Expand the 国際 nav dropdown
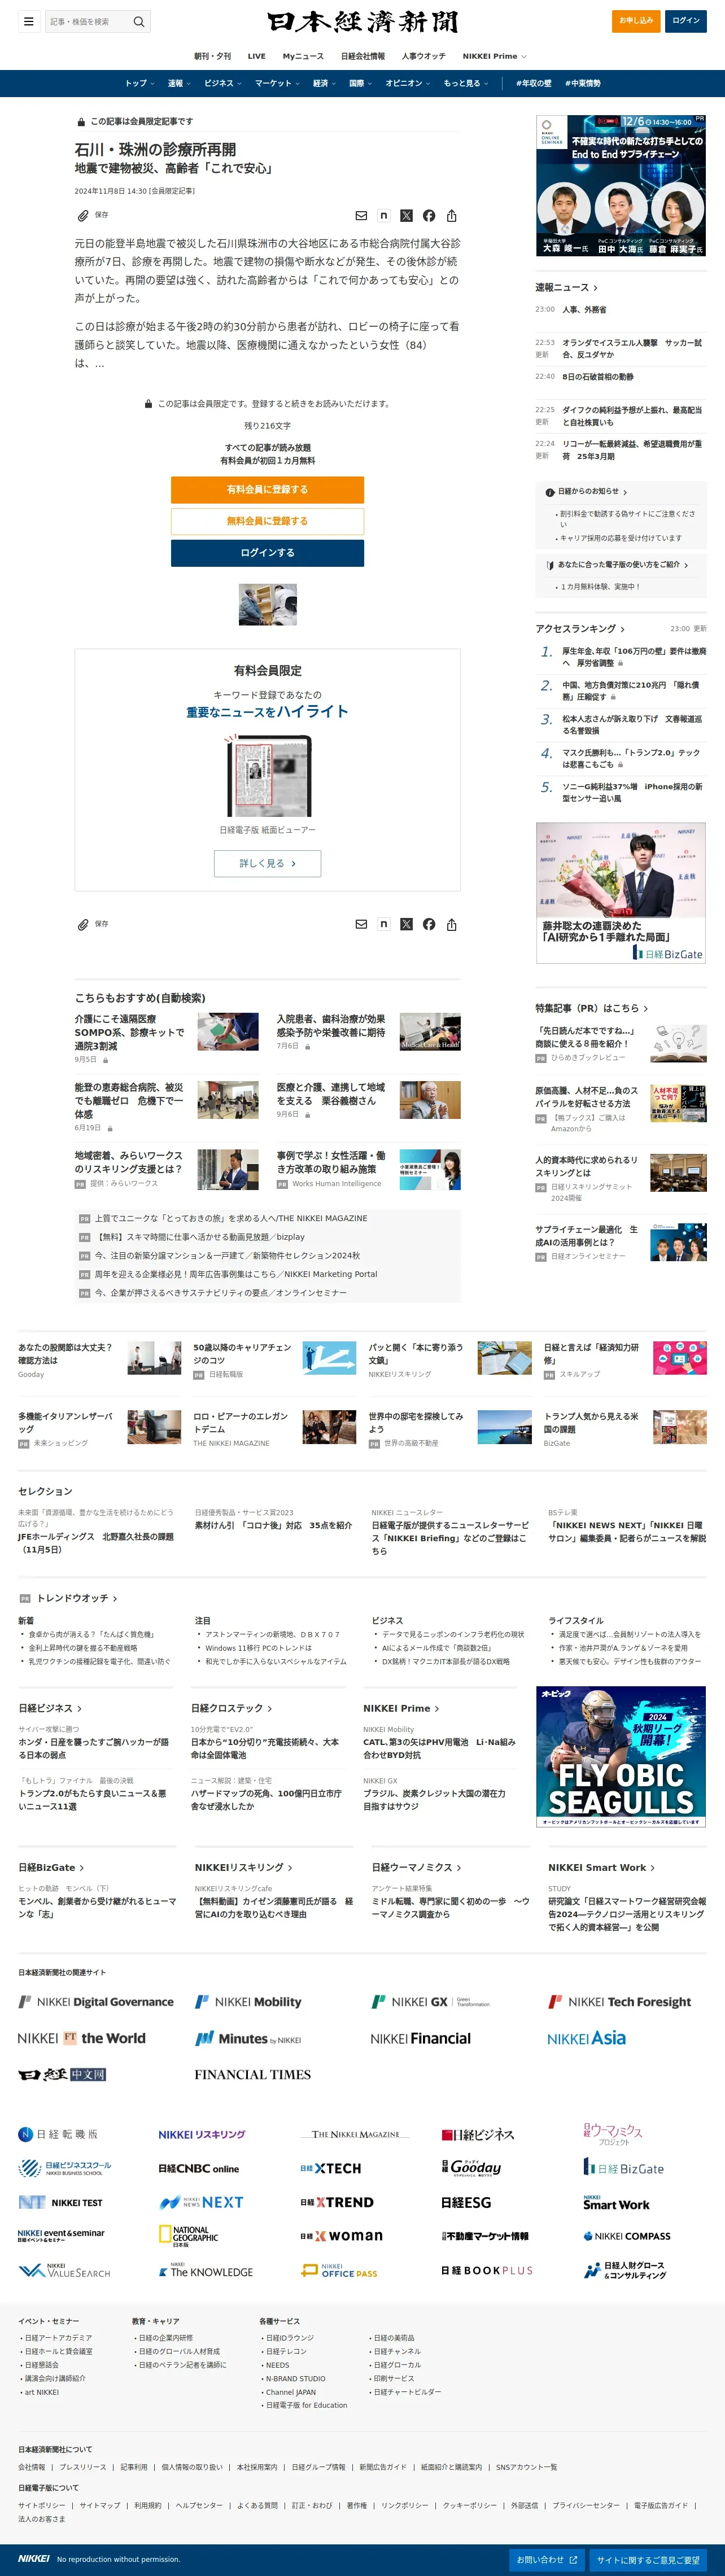Screen dimensions: 725x2576 point(361,83)
